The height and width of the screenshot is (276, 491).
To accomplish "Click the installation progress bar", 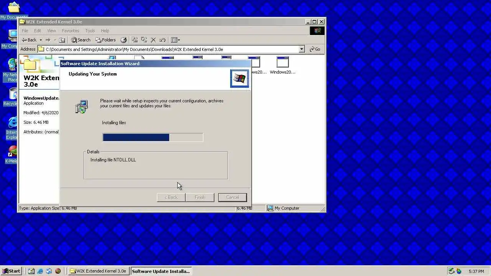I will [153, 137].
